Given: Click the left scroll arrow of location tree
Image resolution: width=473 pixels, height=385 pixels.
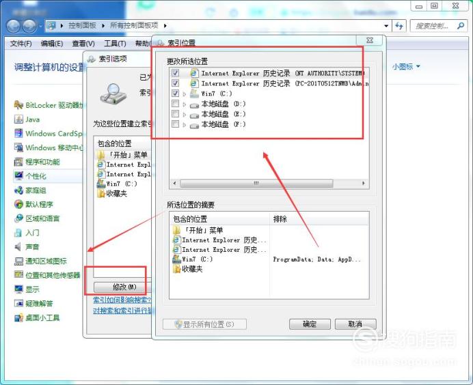Looking at the screenshot, I should [x=174, y=183].
